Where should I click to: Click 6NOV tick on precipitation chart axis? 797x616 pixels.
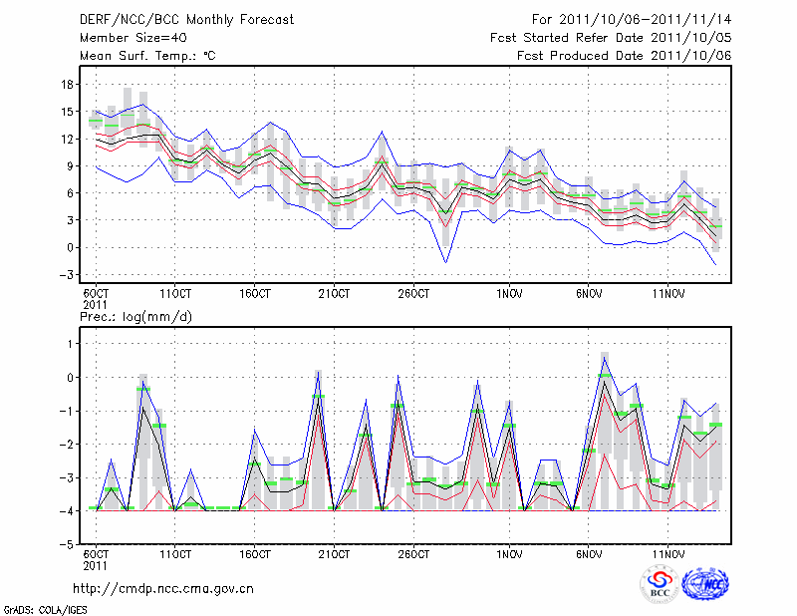[589, 553]
